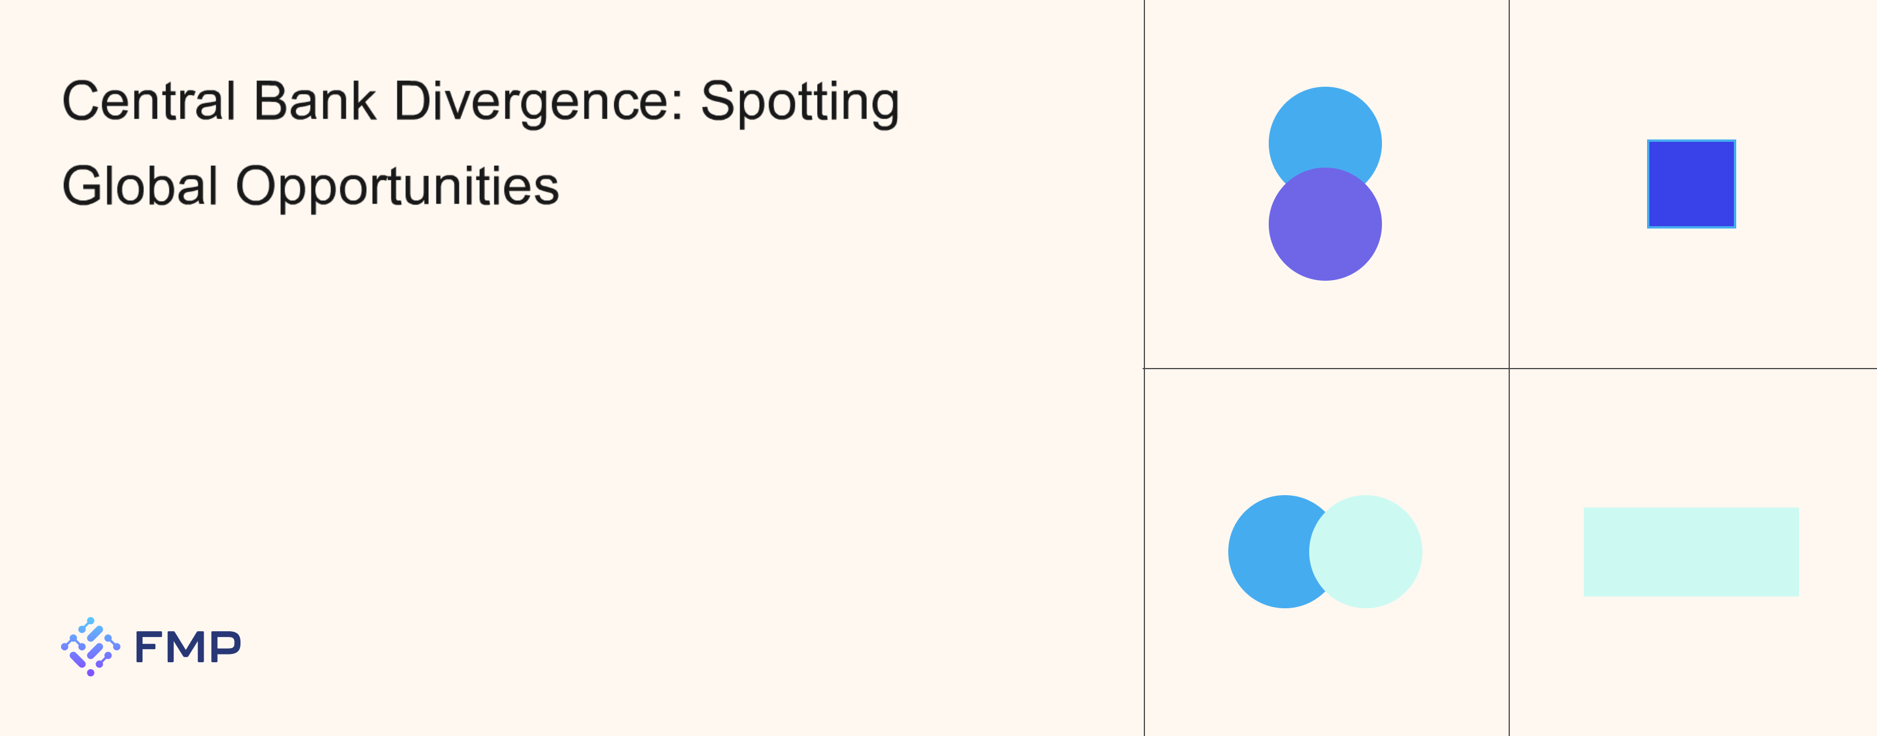The width and height of the screenshot is (1877, 736).
Task: Click the mint green circle
Action: (x=1370, y=552)
